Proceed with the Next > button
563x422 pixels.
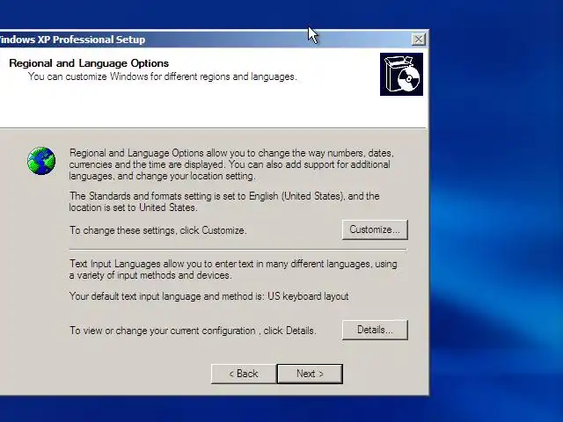coord(310,374)
